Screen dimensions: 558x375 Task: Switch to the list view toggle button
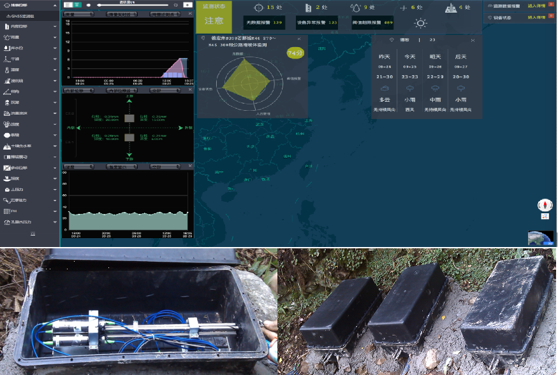point(68,4)
